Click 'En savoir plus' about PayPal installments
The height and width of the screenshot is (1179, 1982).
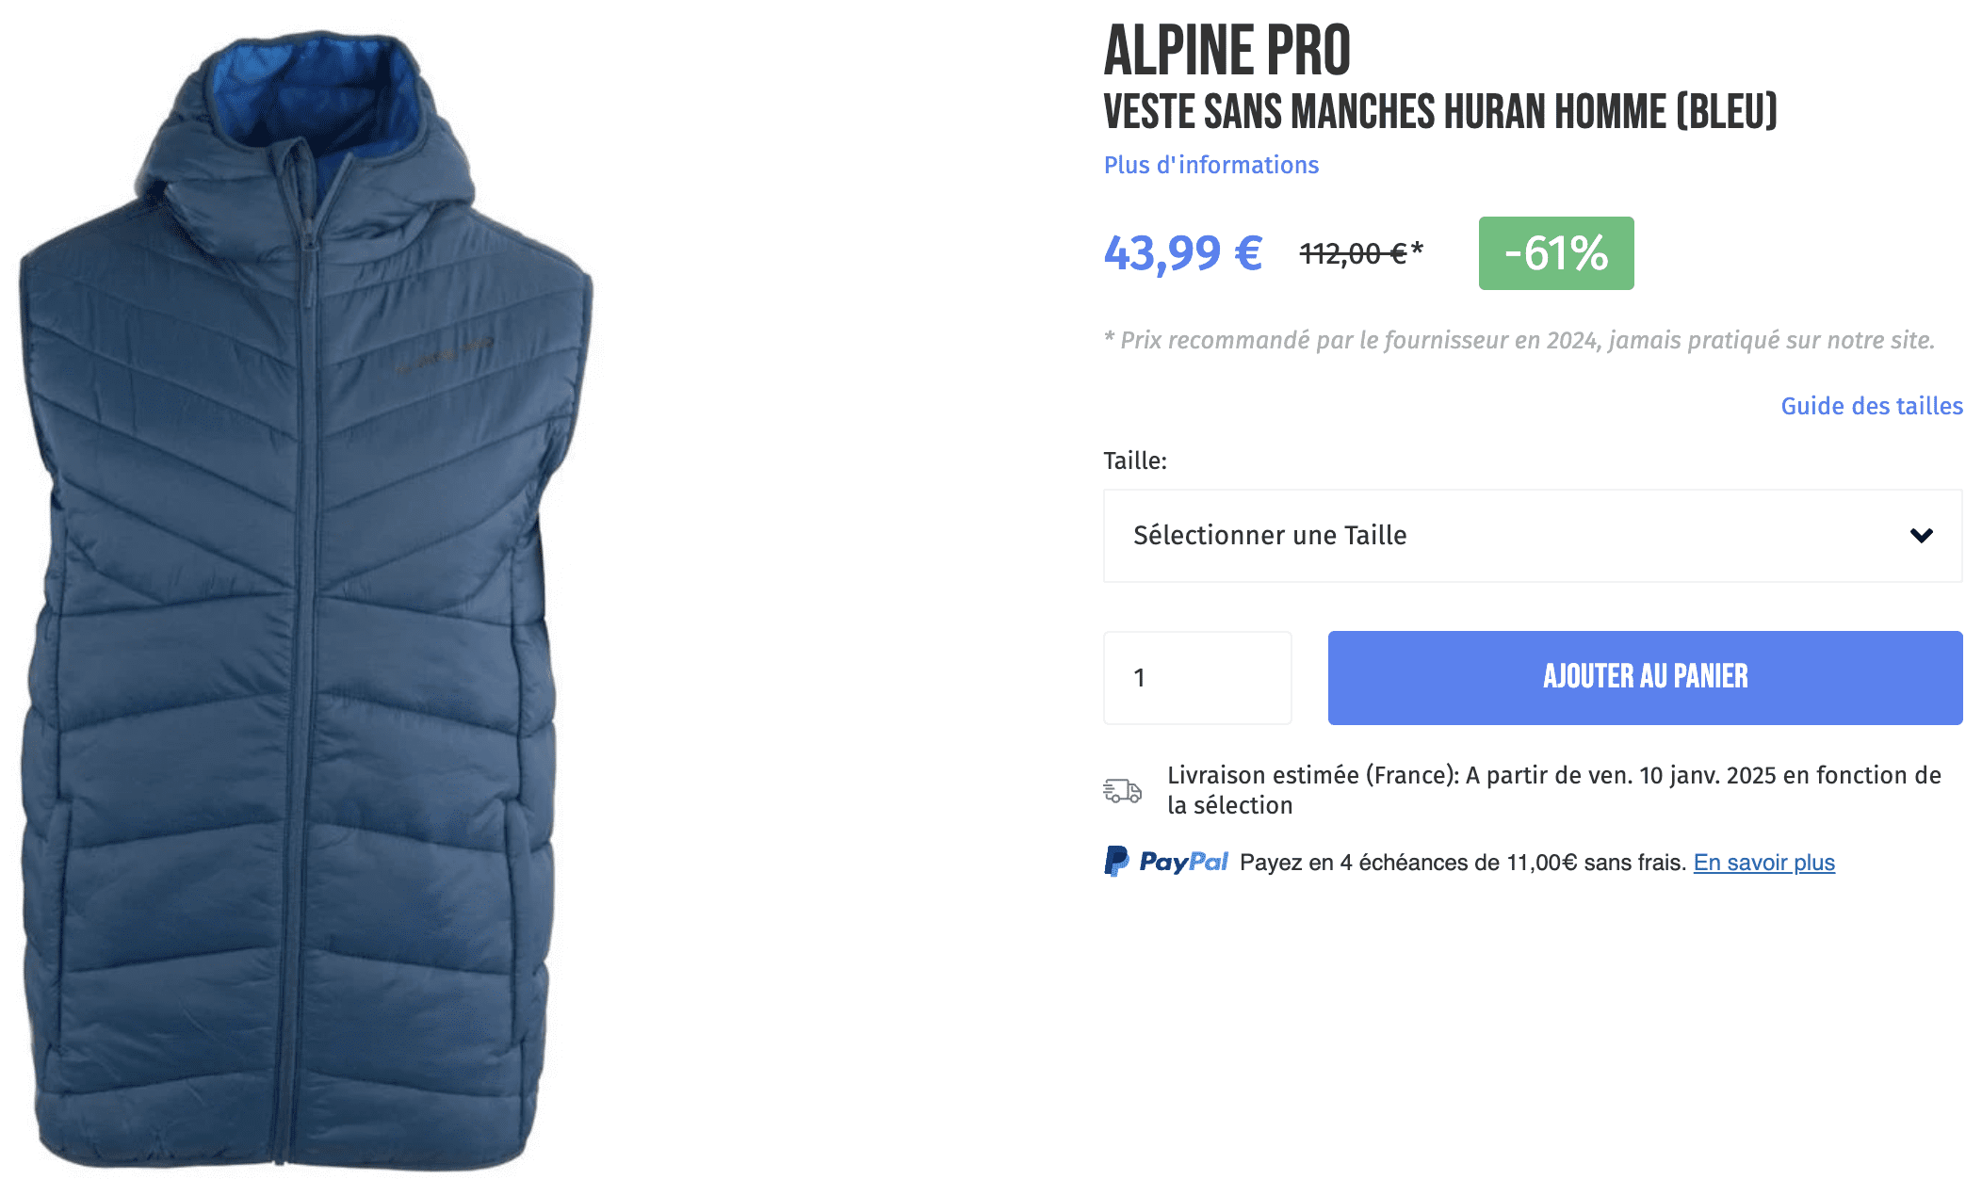pos(1763,862)
